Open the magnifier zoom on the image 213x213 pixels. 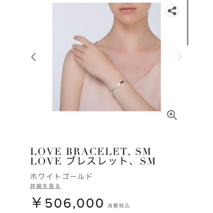click(172, 115)
